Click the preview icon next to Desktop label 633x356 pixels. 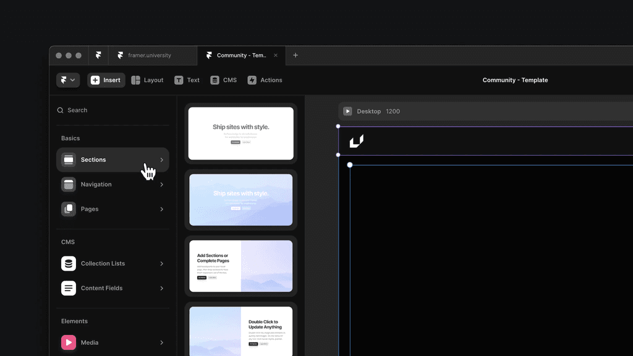coord(347,111)
